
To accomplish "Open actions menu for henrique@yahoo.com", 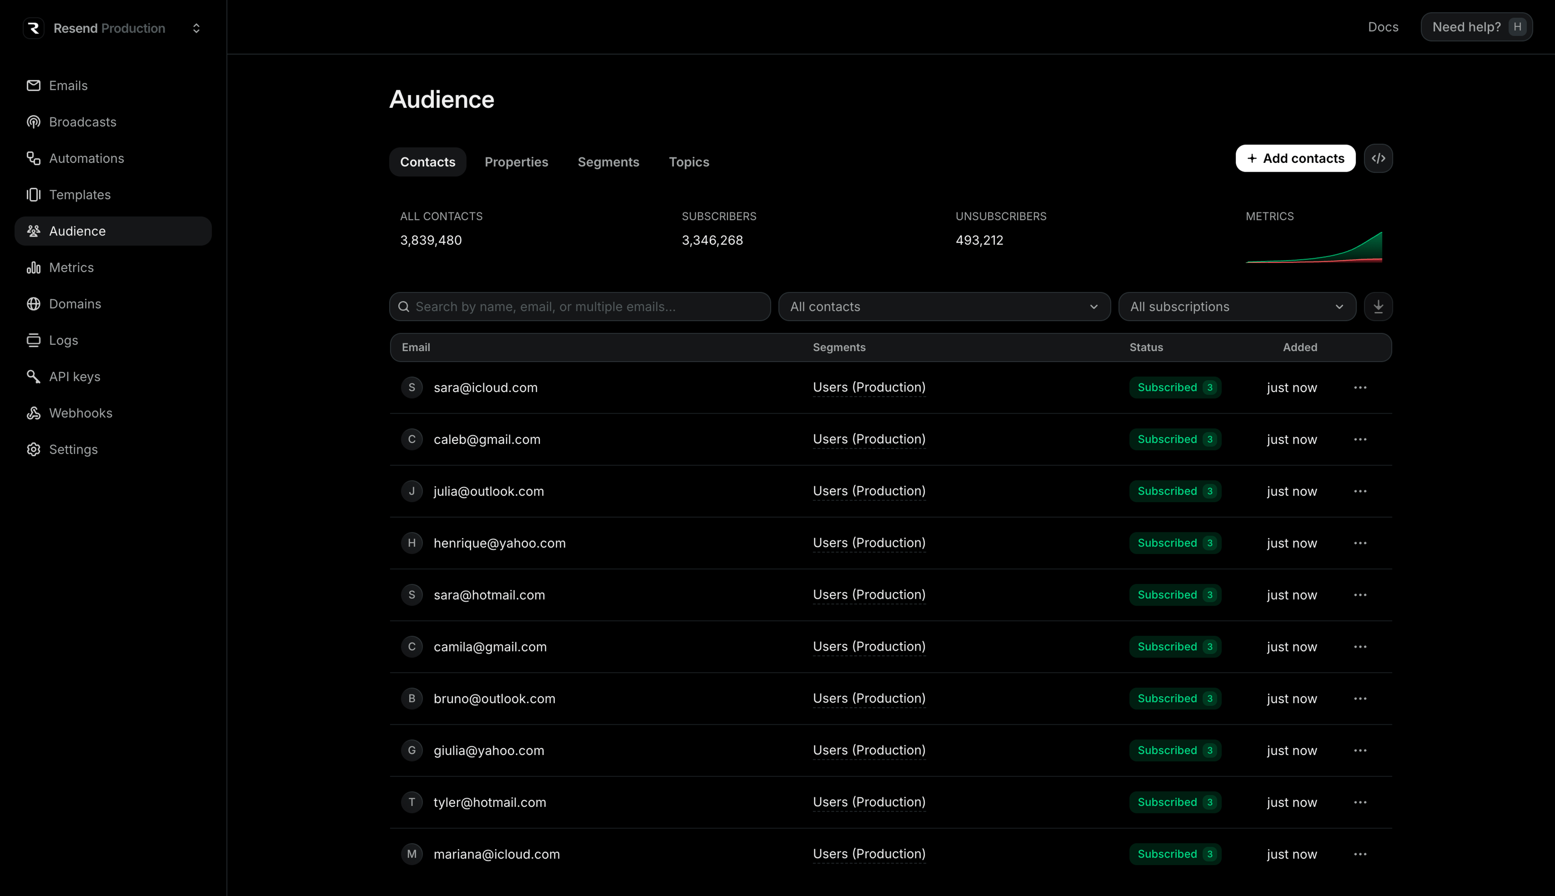I will point(1360,543).
